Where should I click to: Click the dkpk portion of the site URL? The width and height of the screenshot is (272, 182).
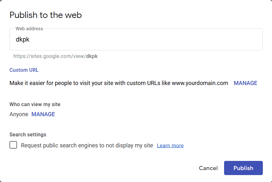pyautogui.click(x=92, y=56)
